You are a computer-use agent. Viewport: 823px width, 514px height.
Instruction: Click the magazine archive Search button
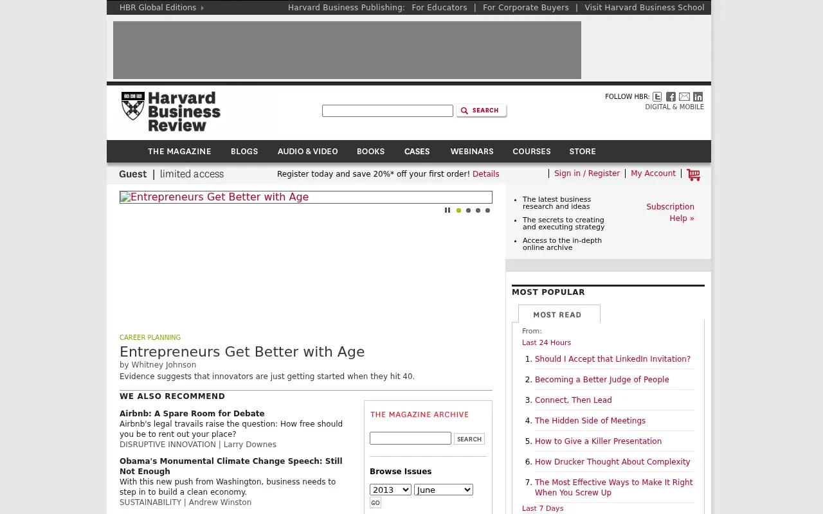[469, 439]
